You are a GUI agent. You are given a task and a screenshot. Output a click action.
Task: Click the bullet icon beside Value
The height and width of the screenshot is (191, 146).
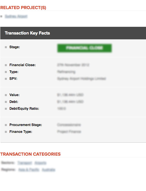[6, 95]
